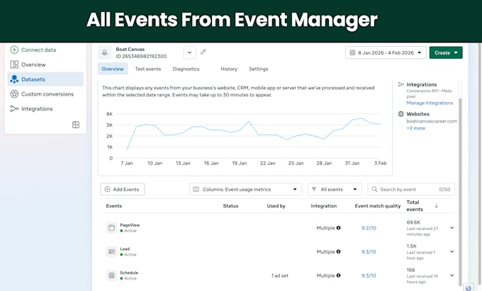Click the filter icon in All events
This screenshot has height=291, width=482.
(x=314, y=189)
